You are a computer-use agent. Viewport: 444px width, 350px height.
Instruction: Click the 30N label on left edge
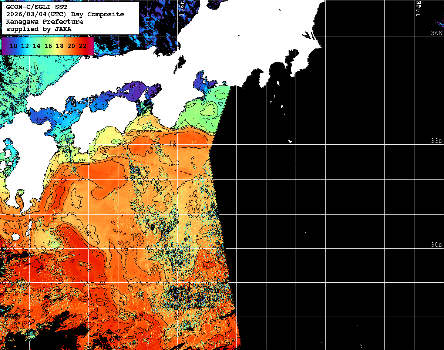coord(10,245)
